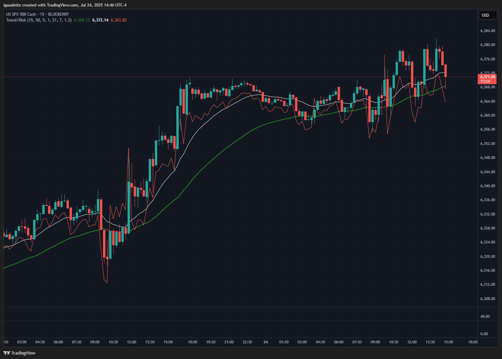The width and height of the screenshot is (502, 359).
Task: Click the 6,308.00 price axis label
Action: point(488,299)
